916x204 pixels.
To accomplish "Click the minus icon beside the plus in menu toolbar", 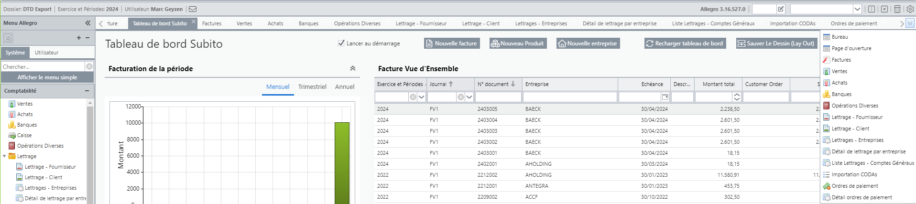I will coord(87,38).
